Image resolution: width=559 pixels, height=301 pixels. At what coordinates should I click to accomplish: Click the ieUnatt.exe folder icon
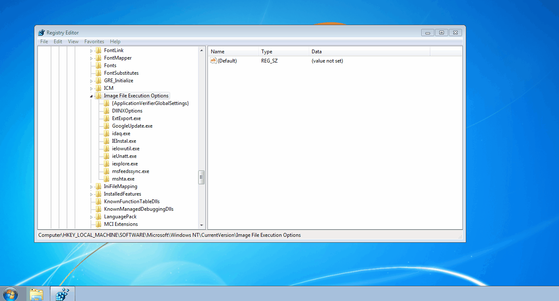click(x=107, y=156)
